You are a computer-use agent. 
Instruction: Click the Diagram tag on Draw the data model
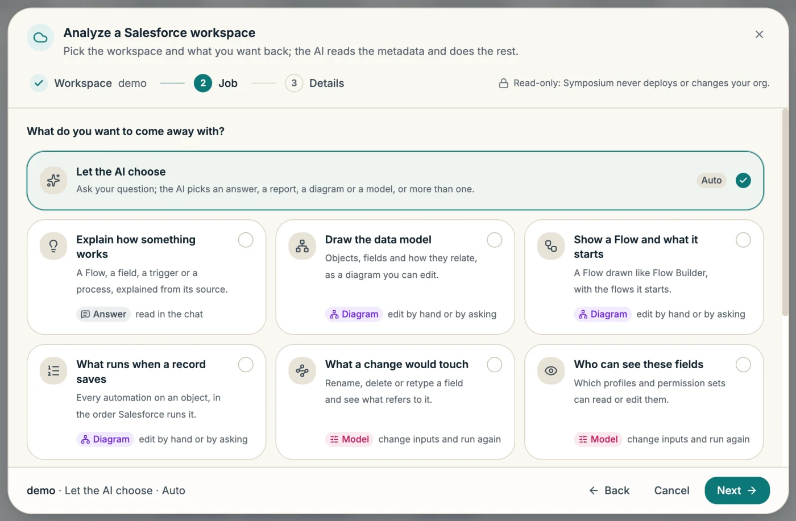tap(354, 314)
